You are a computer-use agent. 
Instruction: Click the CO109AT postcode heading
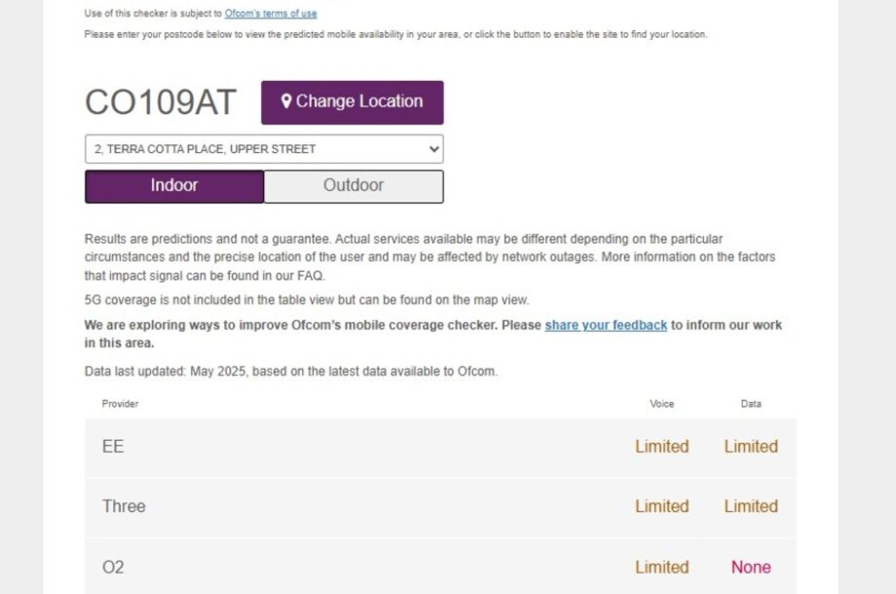[x=161, y=102]
